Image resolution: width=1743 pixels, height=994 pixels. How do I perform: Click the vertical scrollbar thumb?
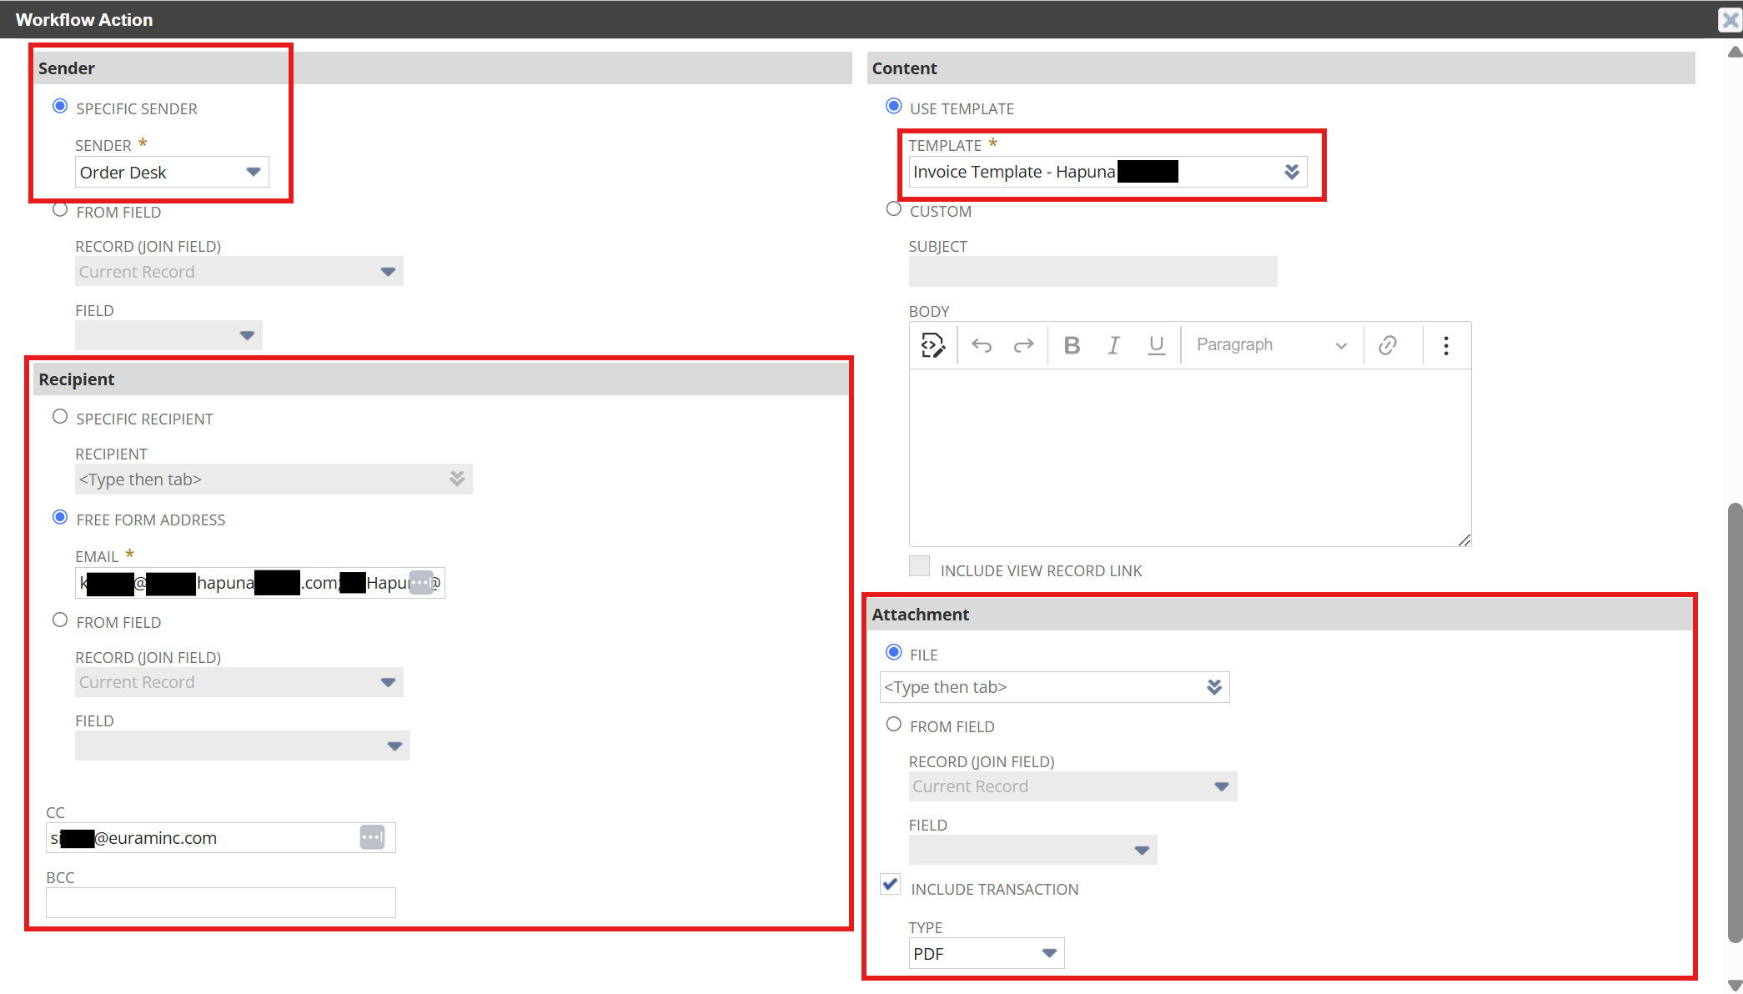pyautogui.click(x=1735, y=722)
